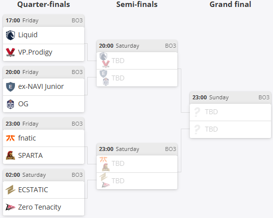Click the first TBD slot in grand final
273x218 pixels.
[230, 112]
